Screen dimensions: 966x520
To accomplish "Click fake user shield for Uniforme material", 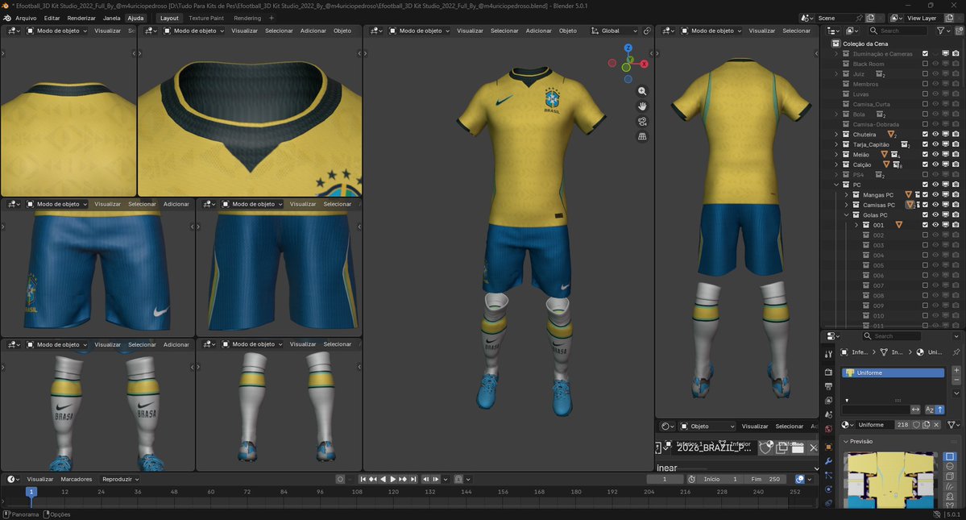I will click(916, 425).
